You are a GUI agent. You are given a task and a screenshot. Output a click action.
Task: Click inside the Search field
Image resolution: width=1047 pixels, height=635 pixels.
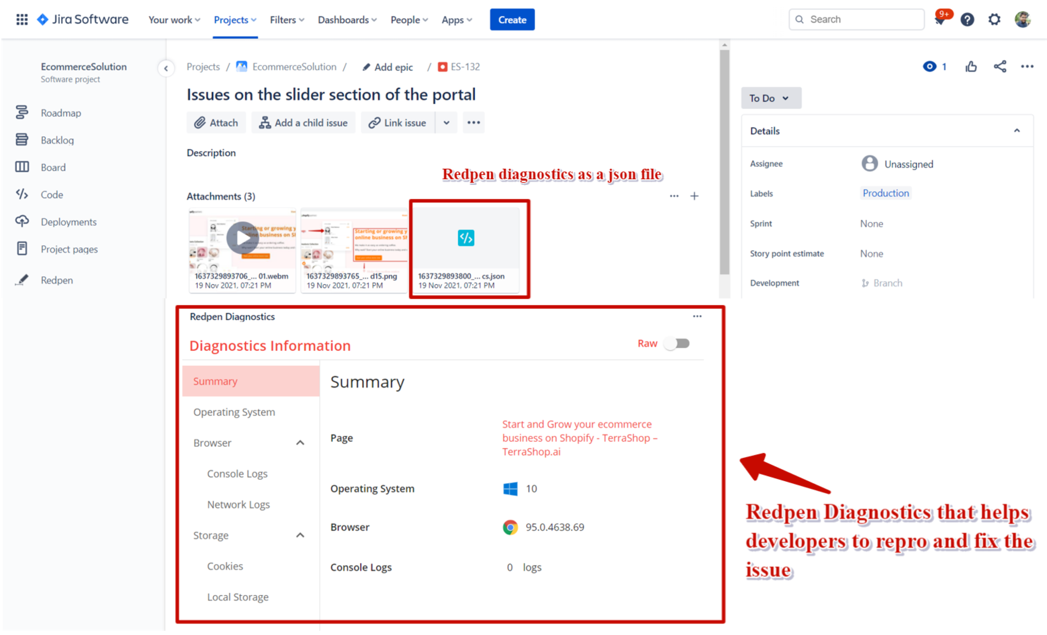click(856, 20)
